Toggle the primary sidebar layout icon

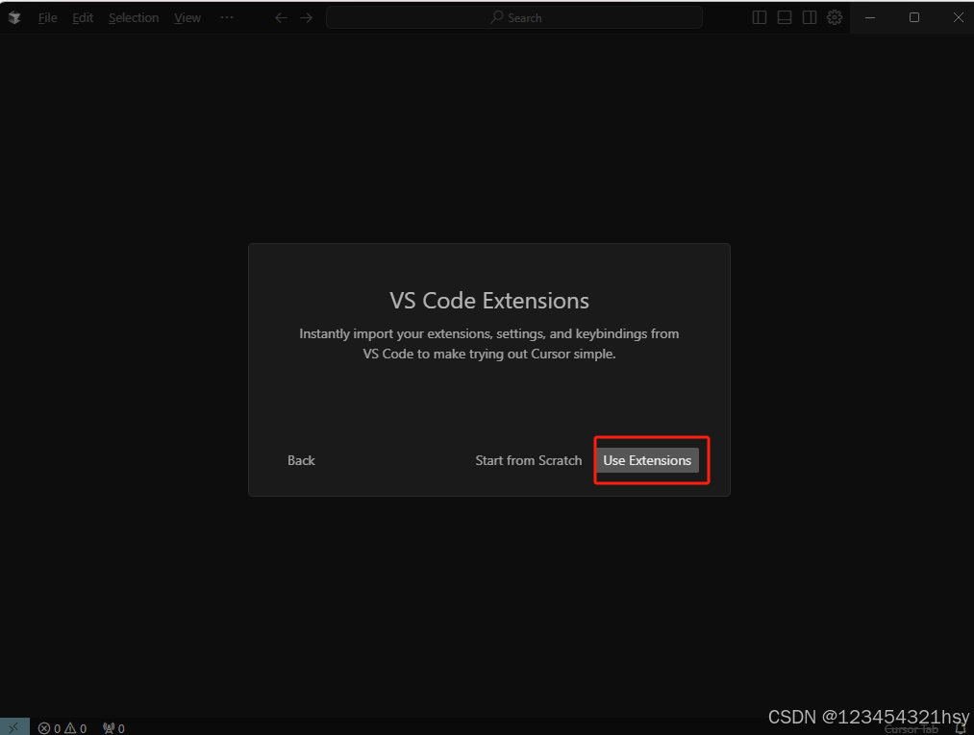[x=759, y=17]
